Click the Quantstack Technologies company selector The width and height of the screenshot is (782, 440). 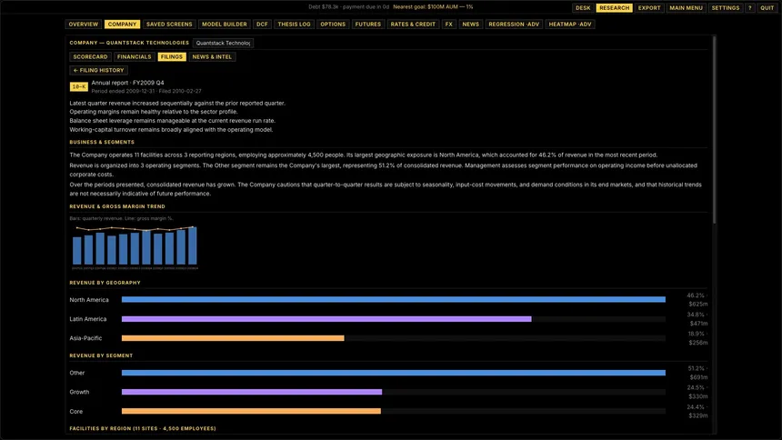tap(223, 43)
